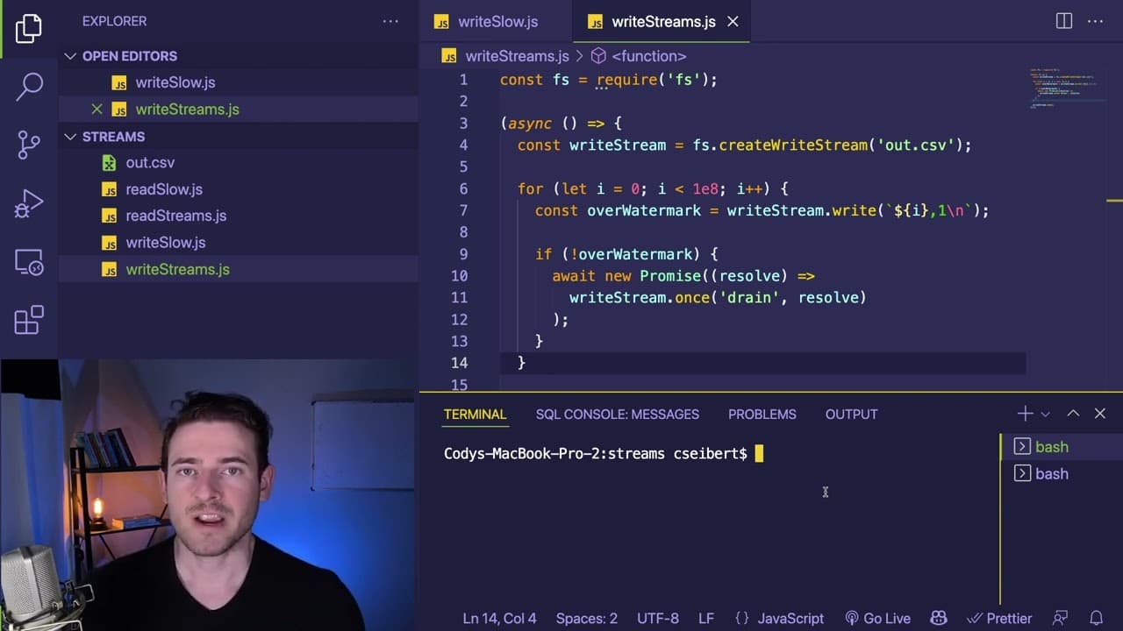The width and height of the screenshot is (1123, 631).
Task: Open the SQL Console: Messages tab
Action: (x=618, y=415)
